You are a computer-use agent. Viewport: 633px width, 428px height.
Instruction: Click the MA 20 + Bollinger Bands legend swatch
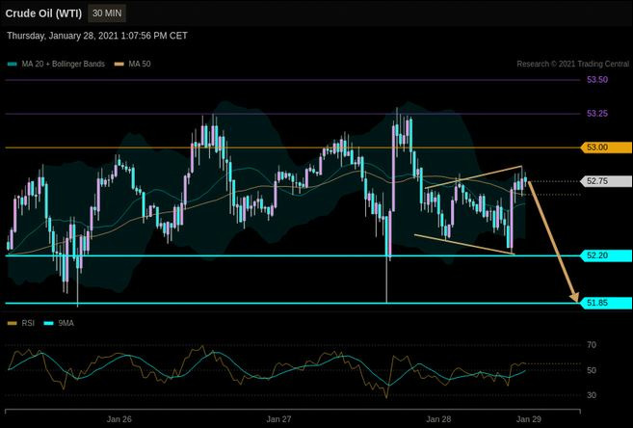click(13, 64)
